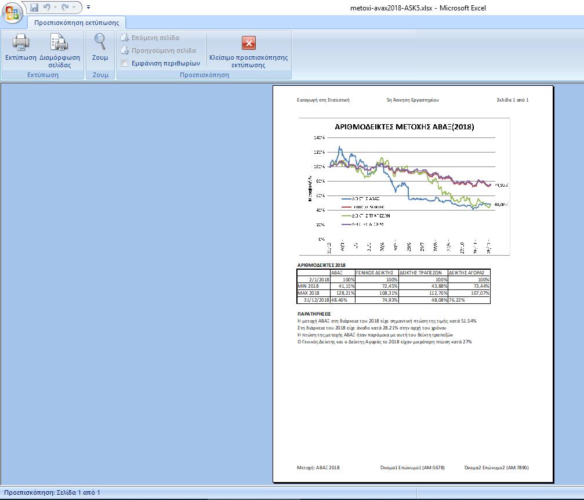This screenshot has height=500, width=584.
Task: Click the ΠΑΡΑΤΗΡΗΣΕΙΣ heading
Action: (x=314, y=314)
